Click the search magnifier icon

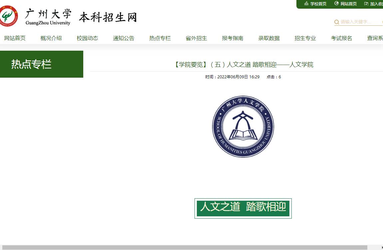[x=337, y=22]
